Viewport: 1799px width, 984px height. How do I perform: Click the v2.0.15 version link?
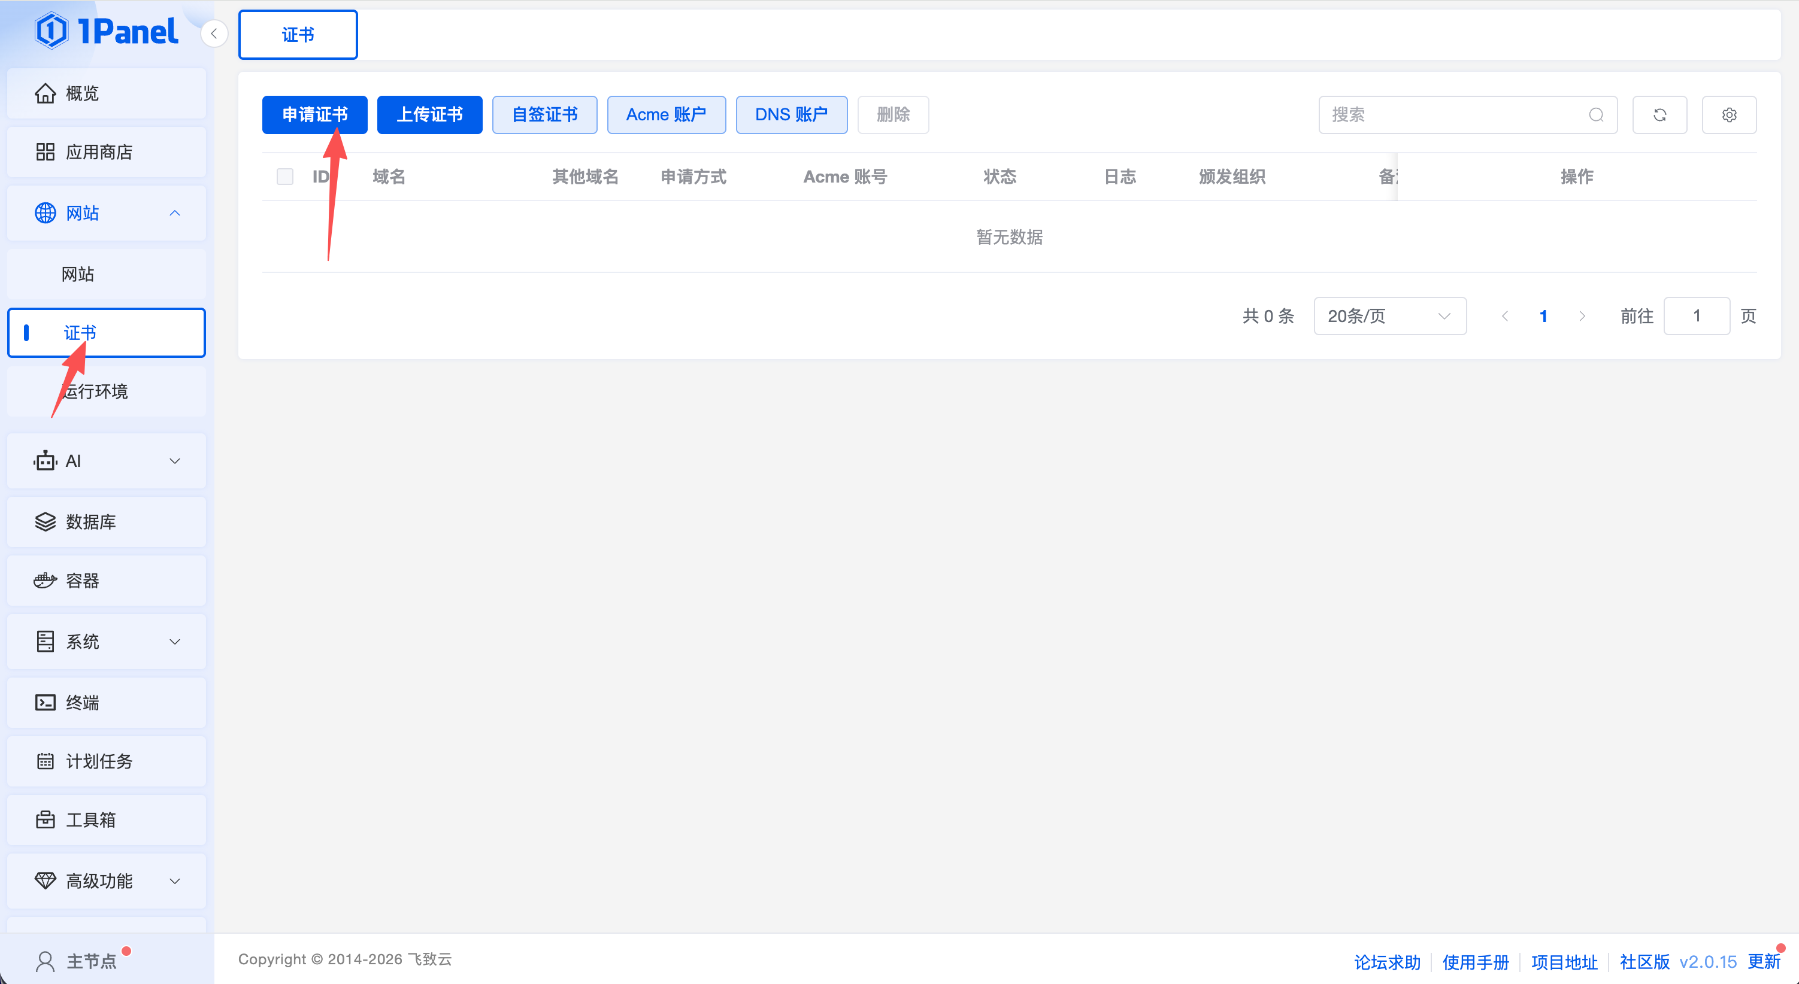click(1708, 962)
